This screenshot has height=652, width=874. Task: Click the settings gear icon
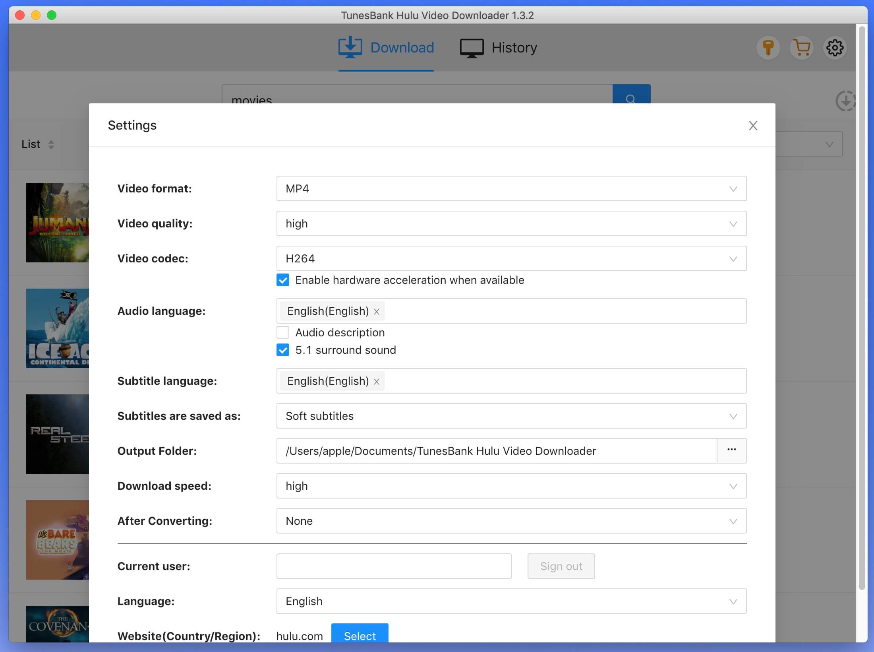[835, 47]
